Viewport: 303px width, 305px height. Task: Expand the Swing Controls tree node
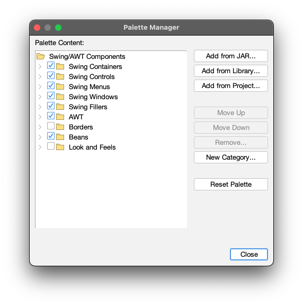40,77
